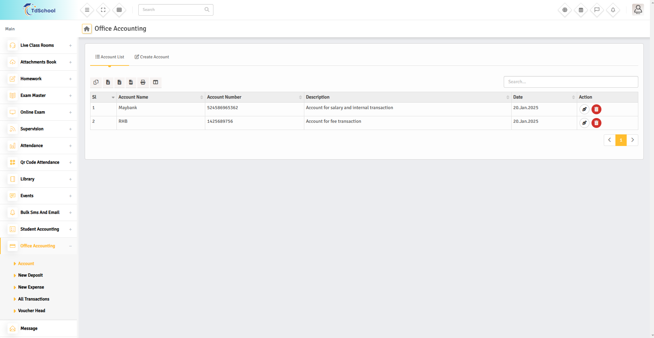Expand the Student Accounting menu
The image size is (654, 338).
[40, 229]
